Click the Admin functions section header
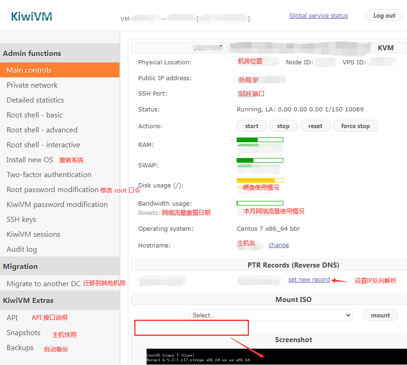This screenshot has height=365, width=407. 60,53
